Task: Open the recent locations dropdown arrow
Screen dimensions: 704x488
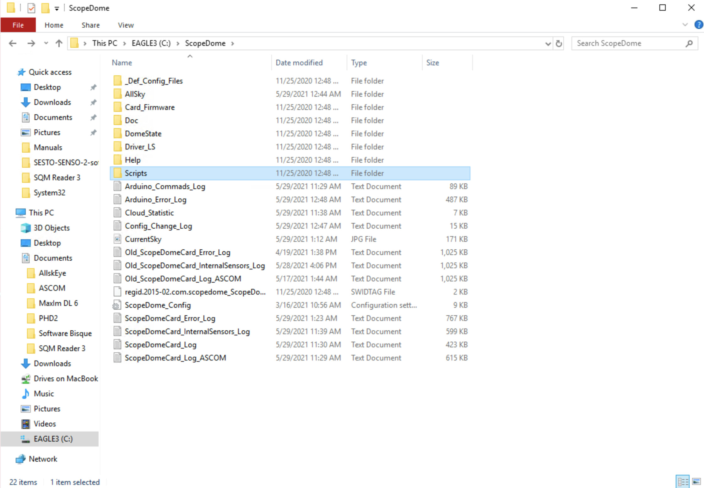Action: (x=46, y=43)
